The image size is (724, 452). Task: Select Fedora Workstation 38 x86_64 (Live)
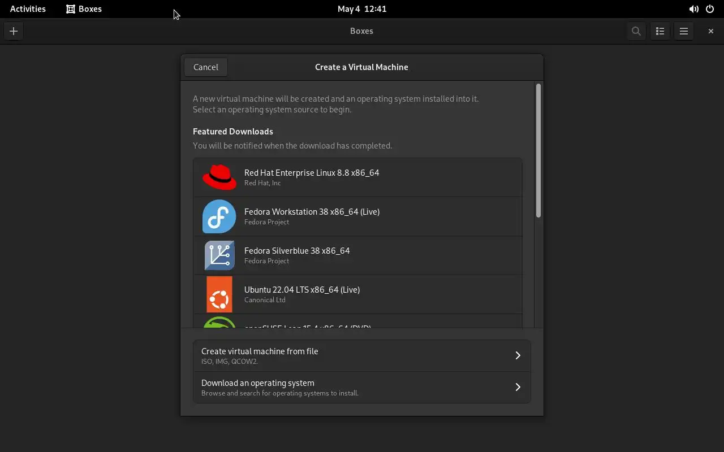point(357,216)
